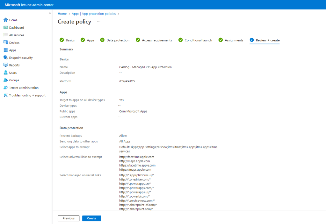This screenshot has height=224, width=326.
Task: Follow the Home breadcrumb link
Action: click(62, 14)
